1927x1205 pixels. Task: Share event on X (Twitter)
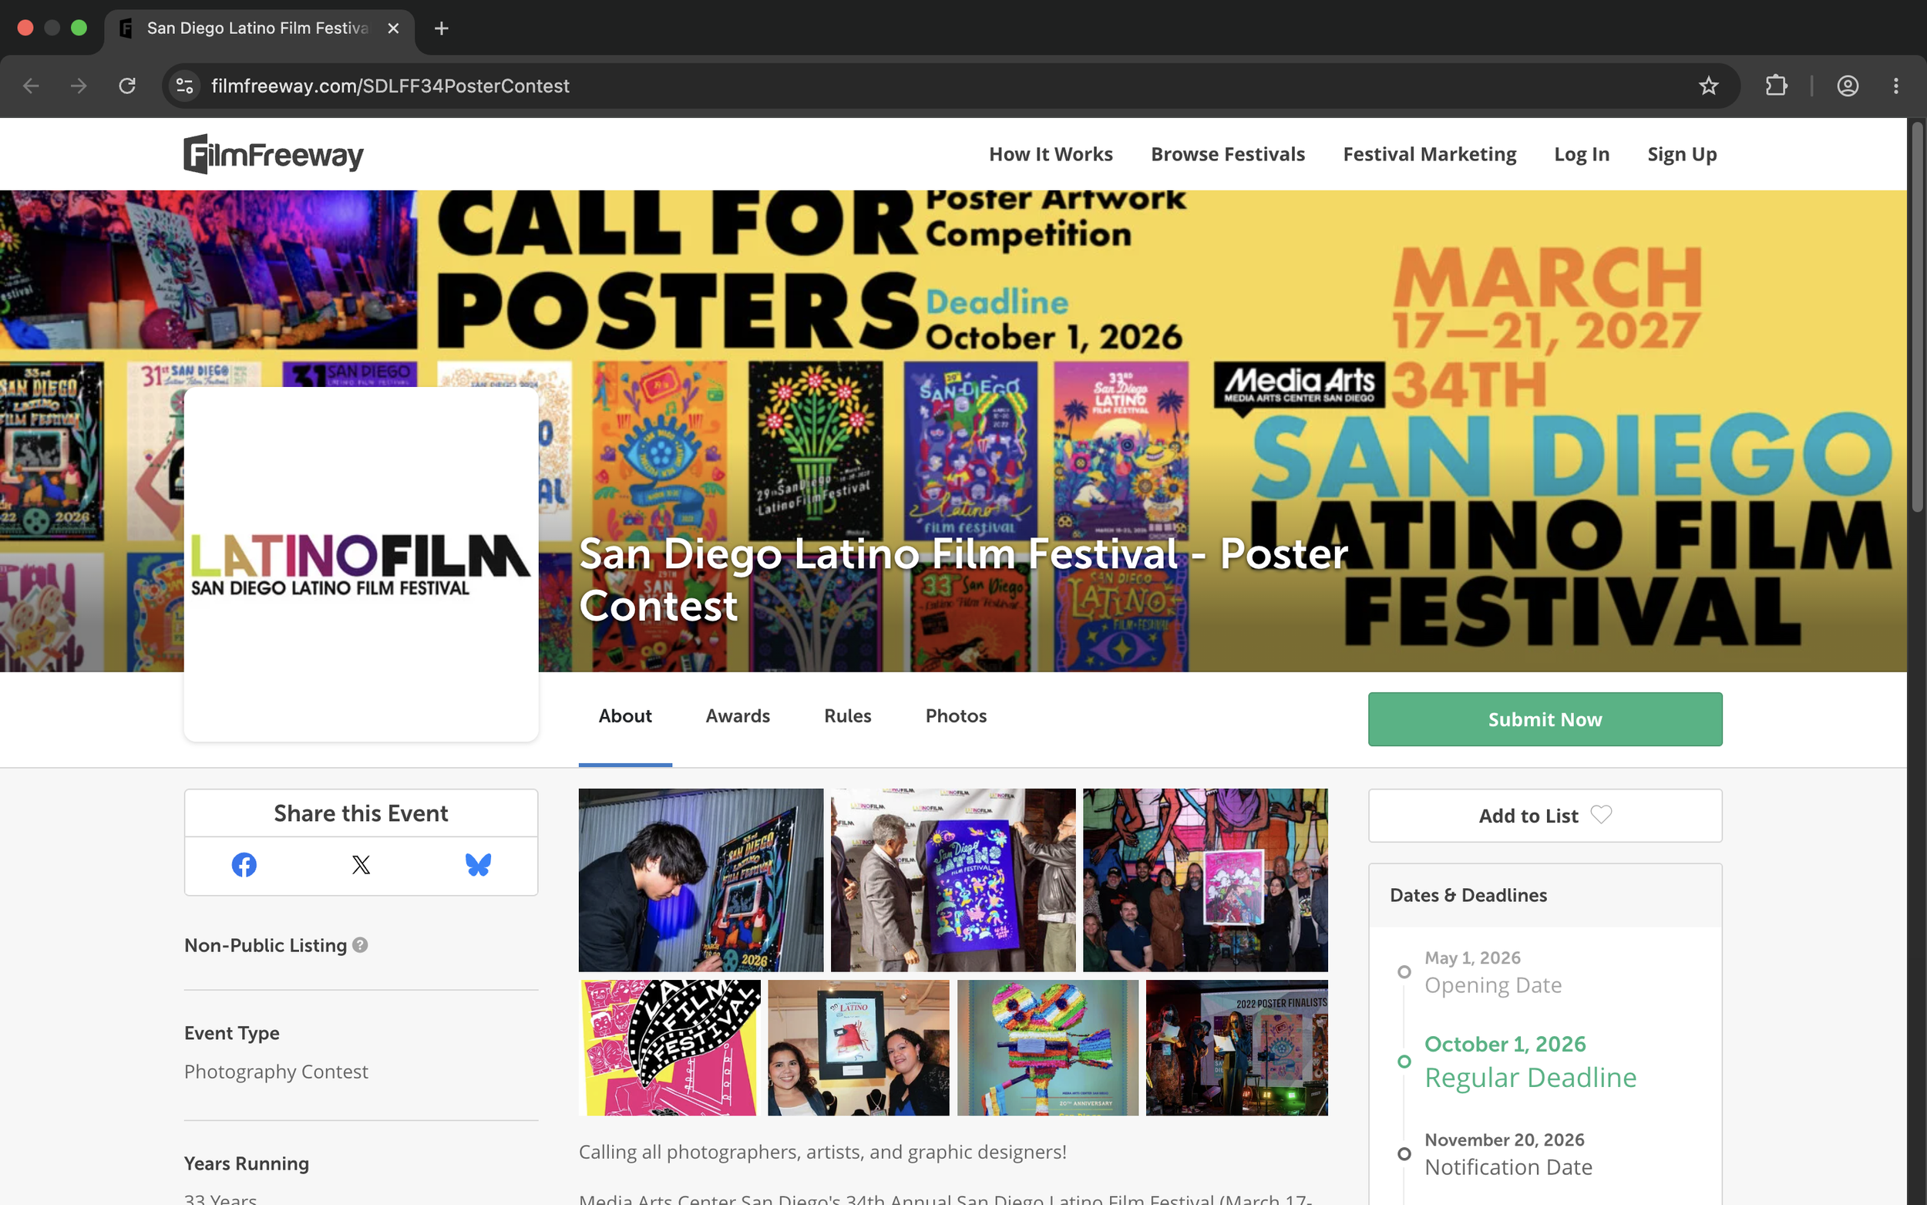(361, 865)
